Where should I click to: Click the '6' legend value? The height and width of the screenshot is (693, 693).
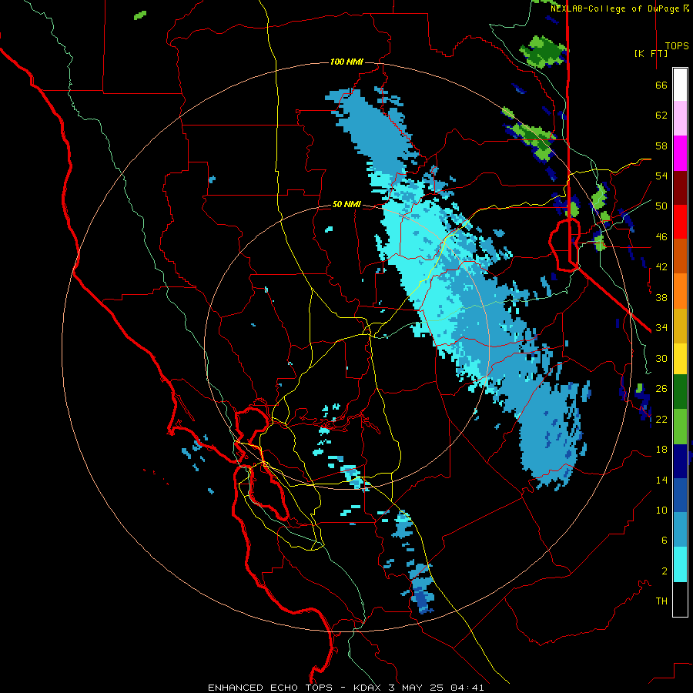point(665,541)
